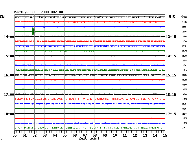
Task: Click the DC value 231
Action: click(185, 128)
